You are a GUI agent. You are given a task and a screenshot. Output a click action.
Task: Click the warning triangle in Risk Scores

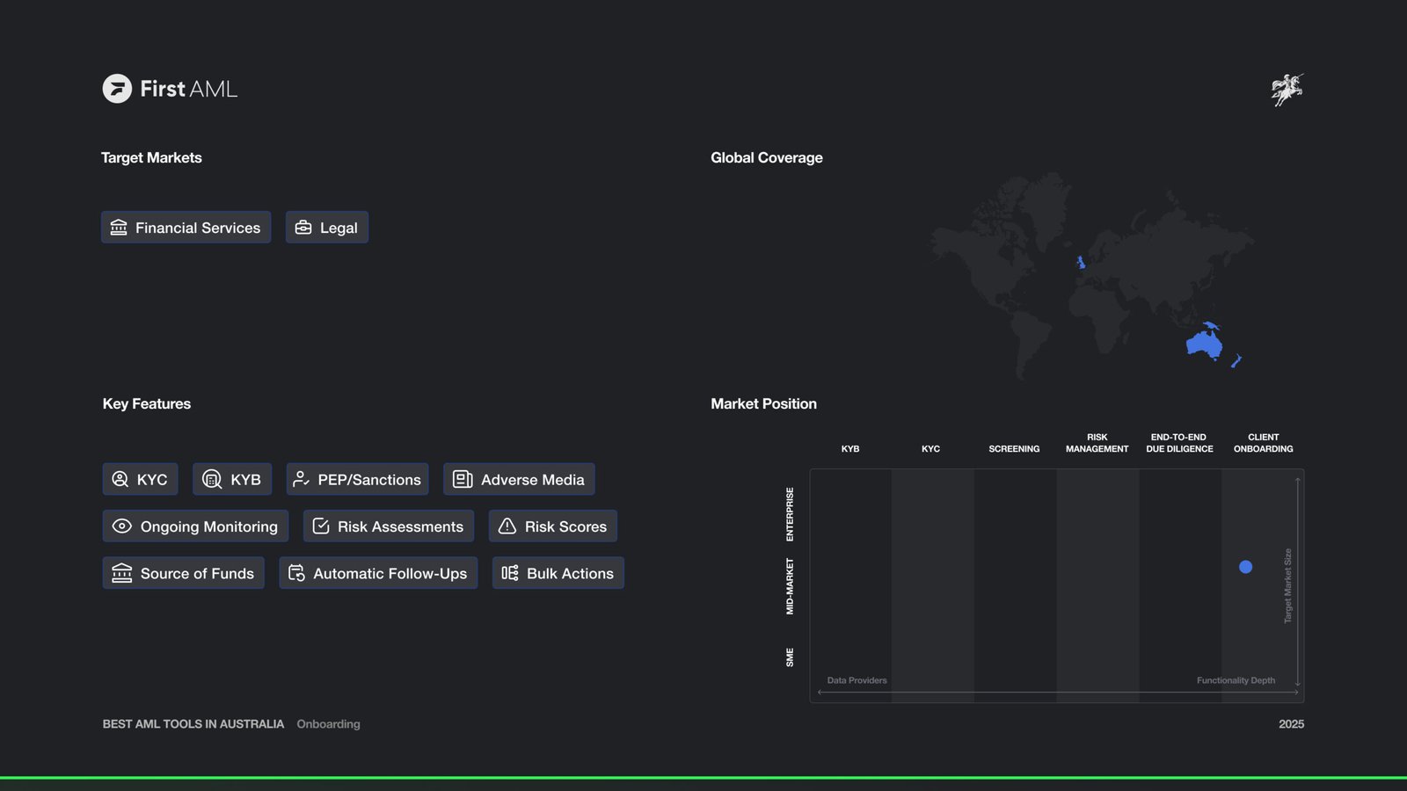click(507, 526)
